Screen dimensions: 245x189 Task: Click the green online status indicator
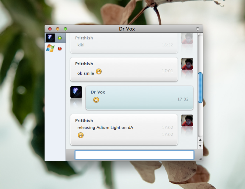[x=60, y=38]
